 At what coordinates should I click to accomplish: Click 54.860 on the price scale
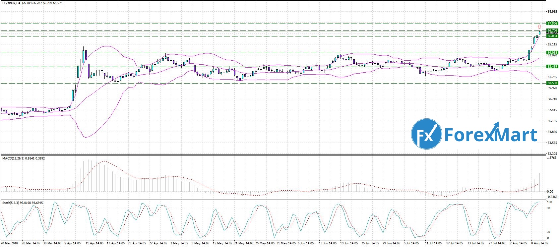552,132
